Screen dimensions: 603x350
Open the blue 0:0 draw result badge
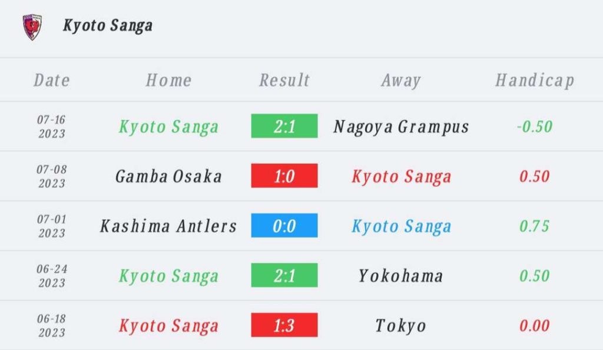pyautogui.click(x=284, y=226)
